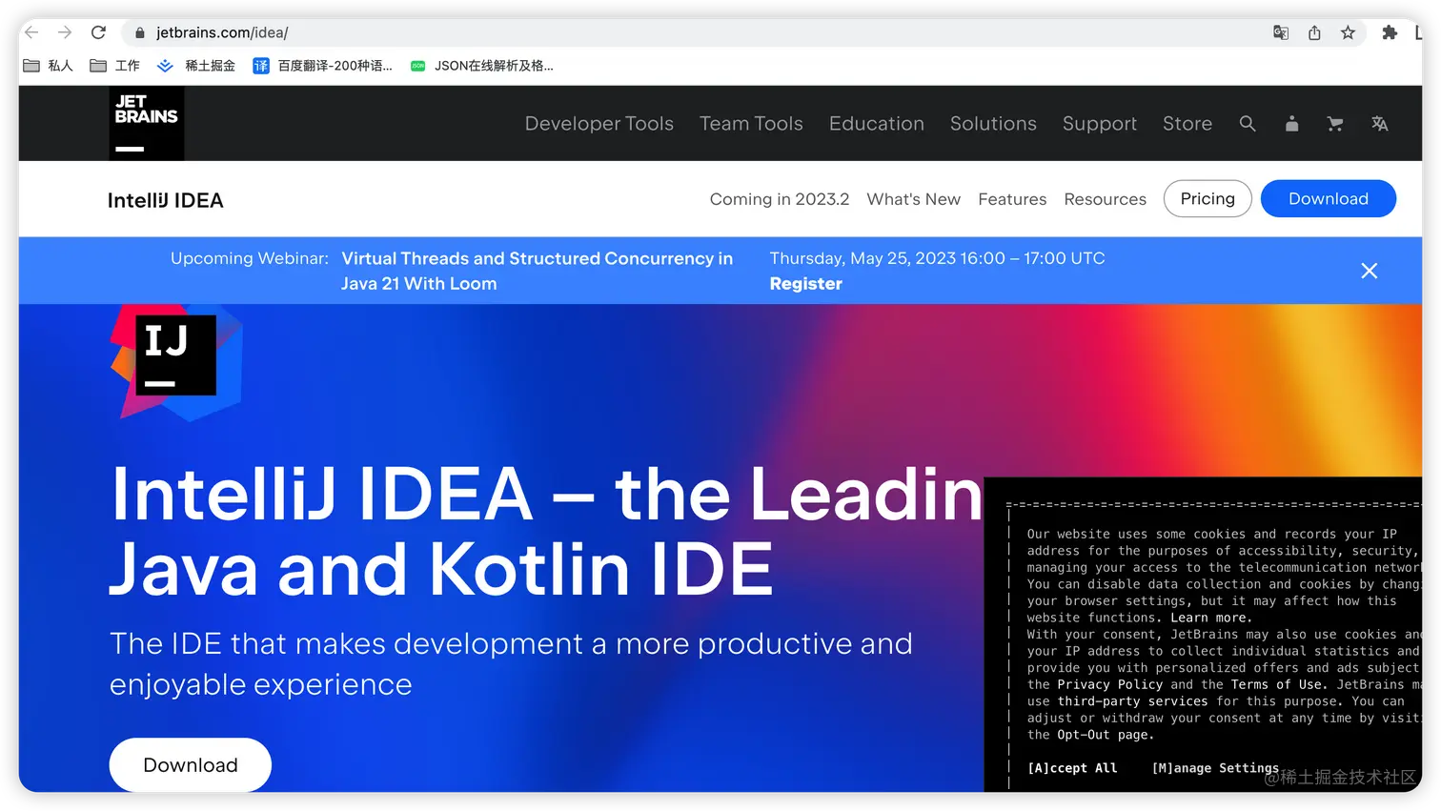
Task: Open the Terms of Use link
Action: [1277, 684]
